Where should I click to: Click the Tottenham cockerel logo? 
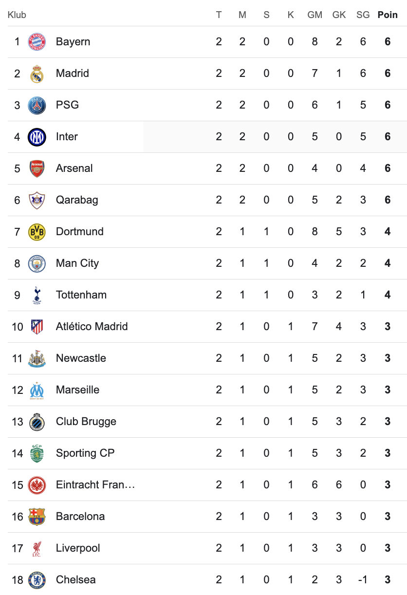37,295
